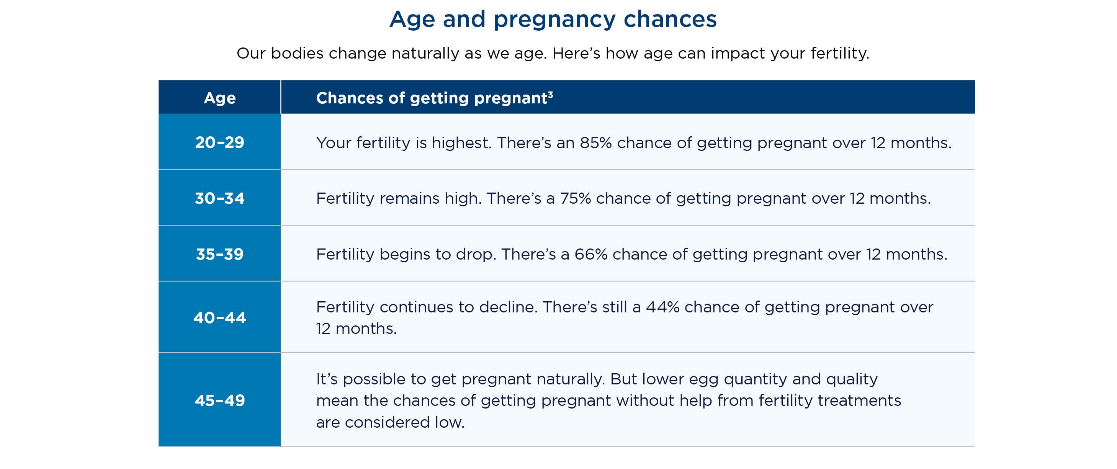Click the words 'Your fertility is highest'
The width and height of the screenshot is (1117, 469).
tap(402, 142)
